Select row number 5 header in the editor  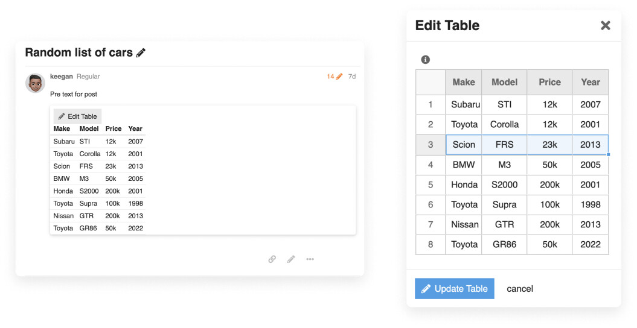coord(431,185)
